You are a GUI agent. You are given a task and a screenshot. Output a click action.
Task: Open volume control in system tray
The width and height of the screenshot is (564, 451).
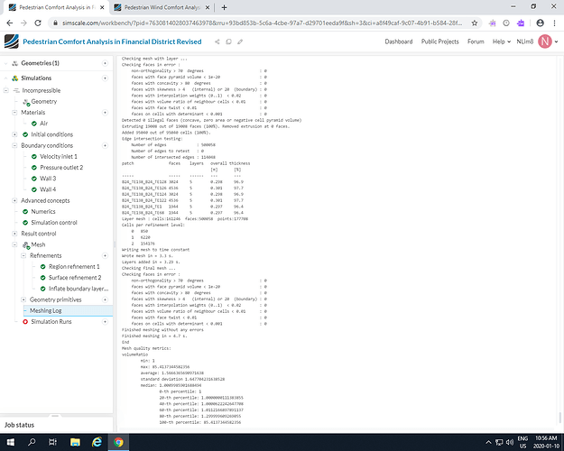click(x=509, y=442)
